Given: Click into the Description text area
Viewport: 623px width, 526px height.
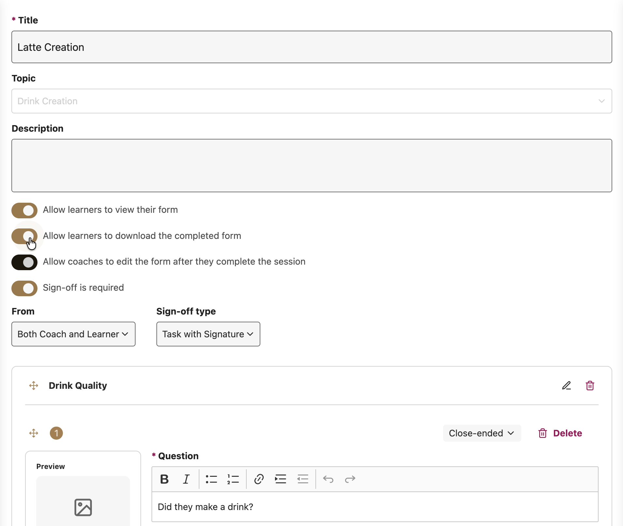Looking at the screenshot, I should click(x=311, y=166).
